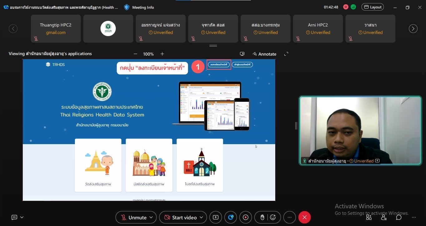Screen dimensions: 426x226
Task: Click ลงทะเบียนเจ้าหน้าที่ button in shared page
Action: (219, 64)
